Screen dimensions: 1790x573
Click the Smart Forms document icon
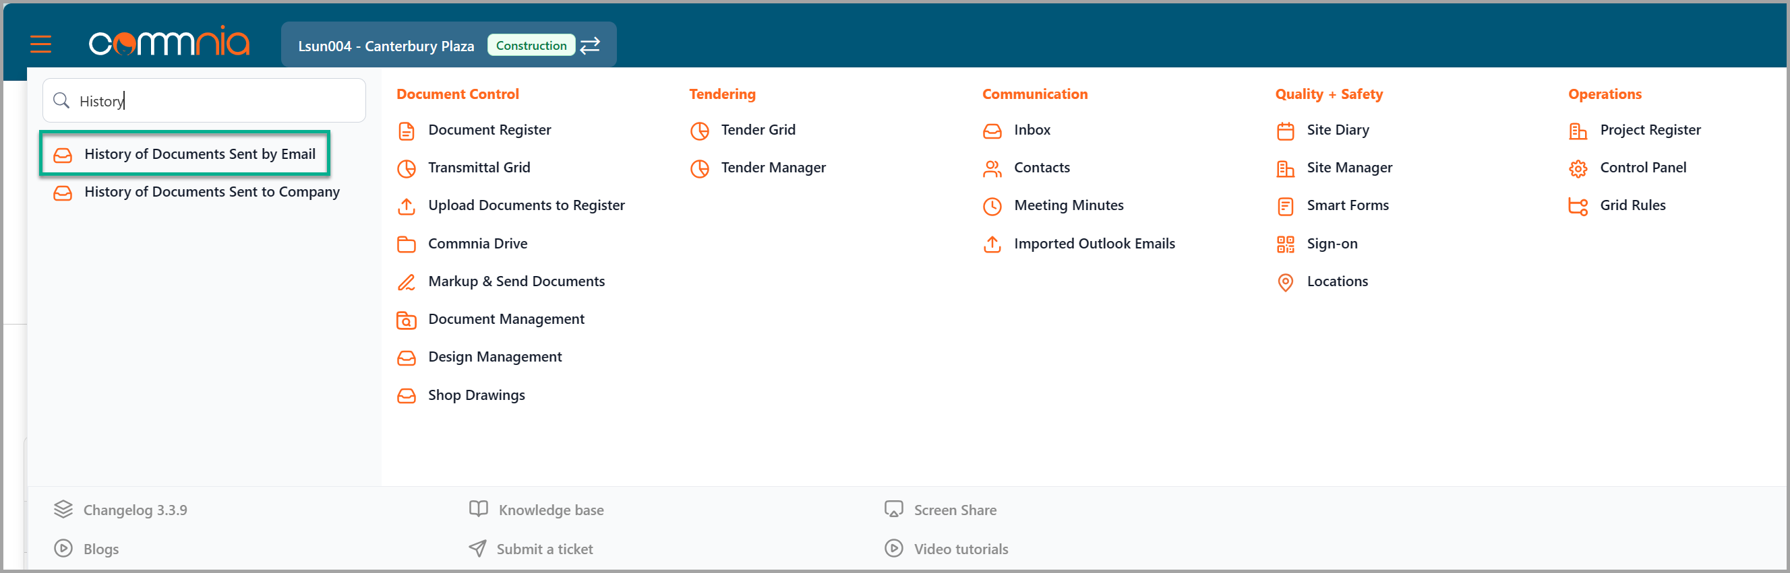point(1286,206)
